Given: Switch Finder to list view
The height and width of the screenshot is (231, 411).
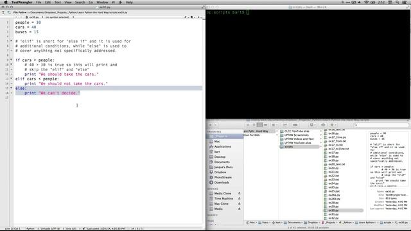Looking at the screenshot, I should (254, 125).
